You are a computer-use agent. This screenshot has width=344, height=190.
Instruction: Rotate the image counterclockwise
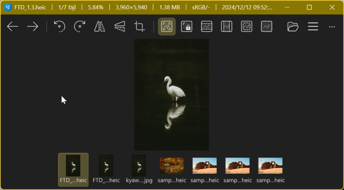[x=59, y=27]
